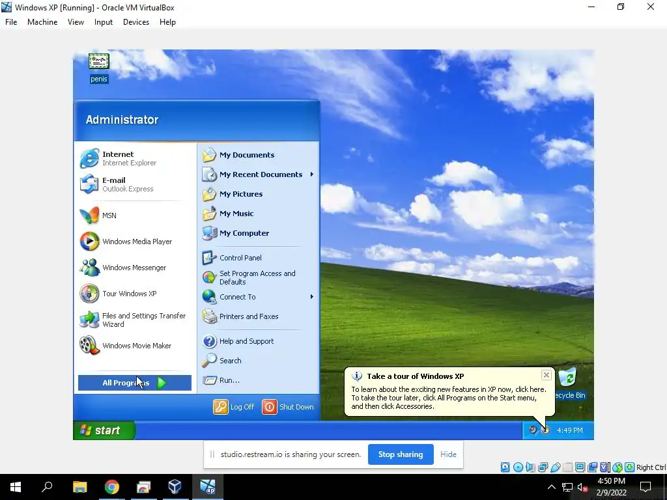Open Windows Messenger
Viewport: 667px width, 500px height.
tap(135, 268)
